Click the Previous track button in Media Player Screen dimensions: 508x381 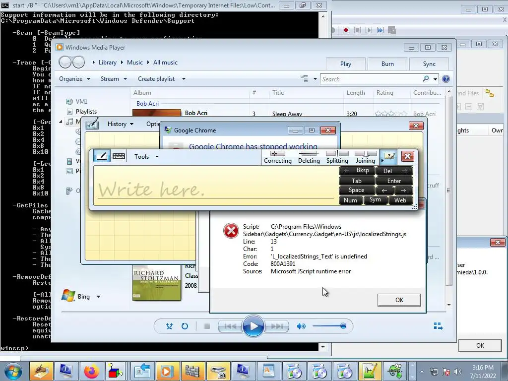[x=230, y=326]
